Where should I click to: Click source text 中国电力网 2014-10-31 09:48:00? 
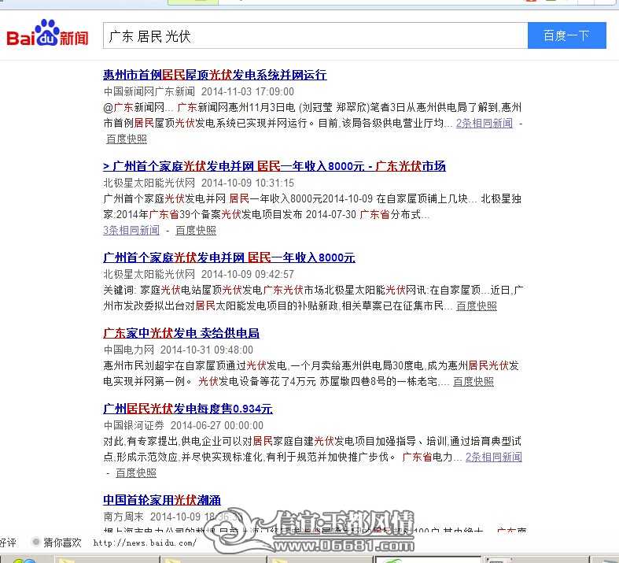178,350
